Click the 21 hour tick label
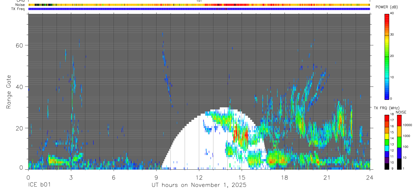Screen dimensions: 416x192 coord(327,177)
